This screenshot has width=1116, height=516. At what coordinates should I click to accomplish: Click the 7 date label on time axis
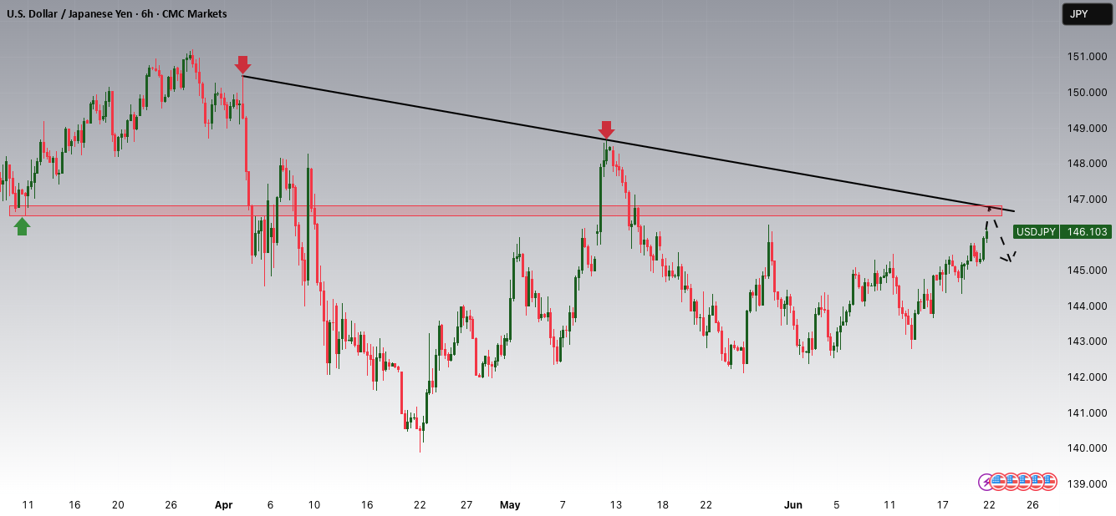(563, 505)
